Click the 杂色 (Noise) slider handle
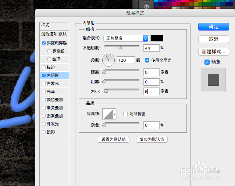Image resolution: width=235 pixels, height=186 pixels. click(104, 125)
